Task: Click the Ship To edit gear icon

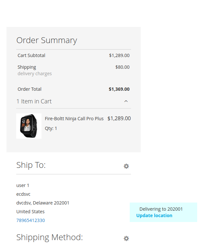Action: [x=126, y=166]
